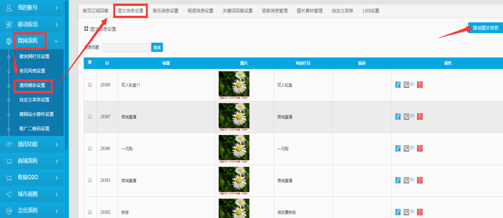
Task: Click the cart icon beside 收银O2O
Action: (x=9, y=177)
